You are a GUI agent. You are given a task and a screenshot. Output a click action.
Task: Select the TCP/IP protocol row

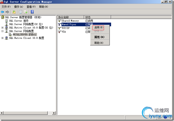click(x=84, y=28)
